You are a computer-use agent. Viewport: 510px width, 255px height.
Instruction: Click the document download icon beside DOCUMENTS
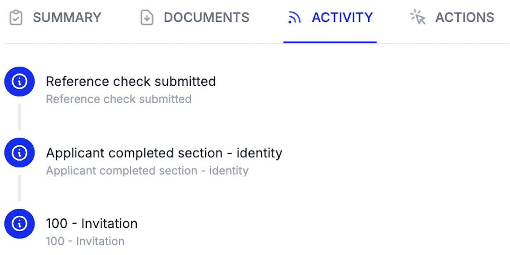point(148,17)
